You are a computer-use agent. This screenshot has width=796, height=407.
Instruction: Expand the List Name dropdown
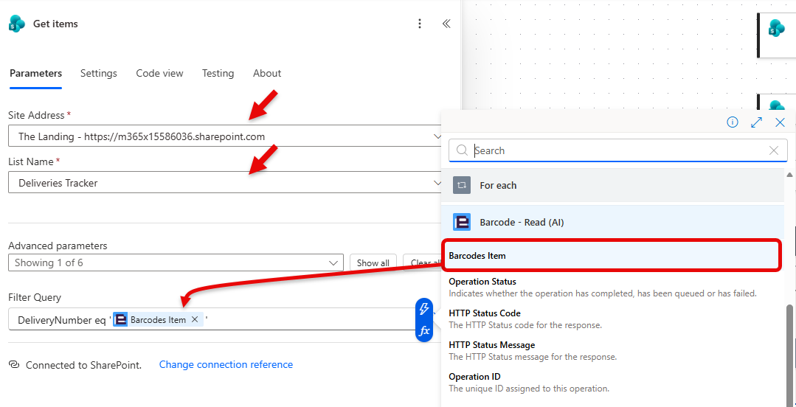[x=437, y=183]
